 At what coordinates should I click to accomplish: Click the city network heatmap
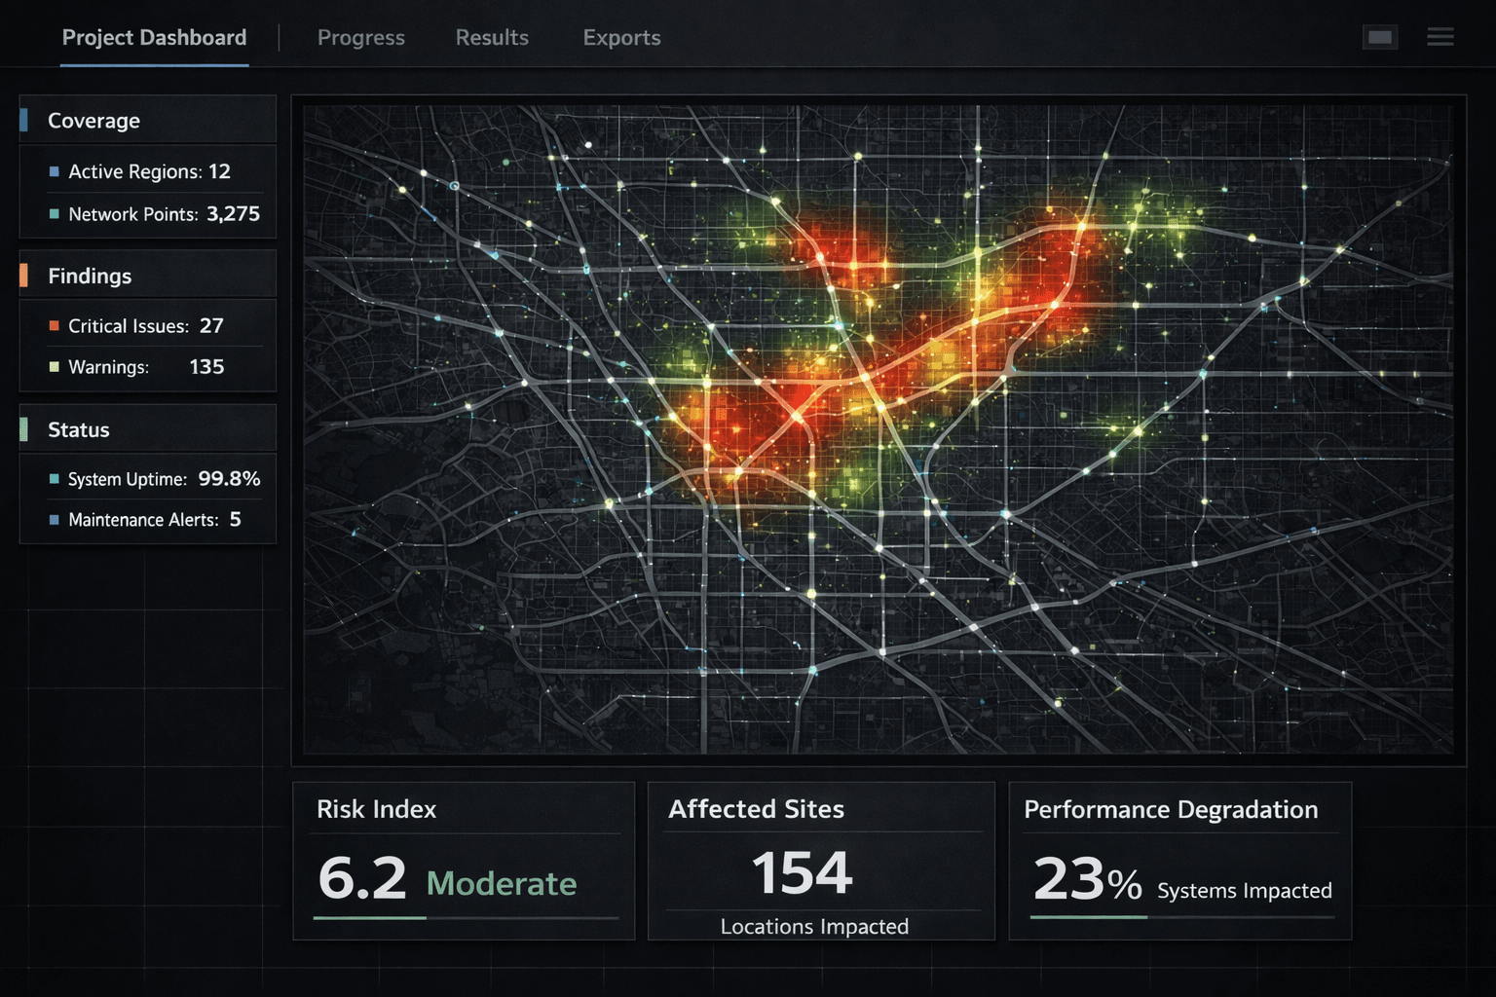pos(879,429)
